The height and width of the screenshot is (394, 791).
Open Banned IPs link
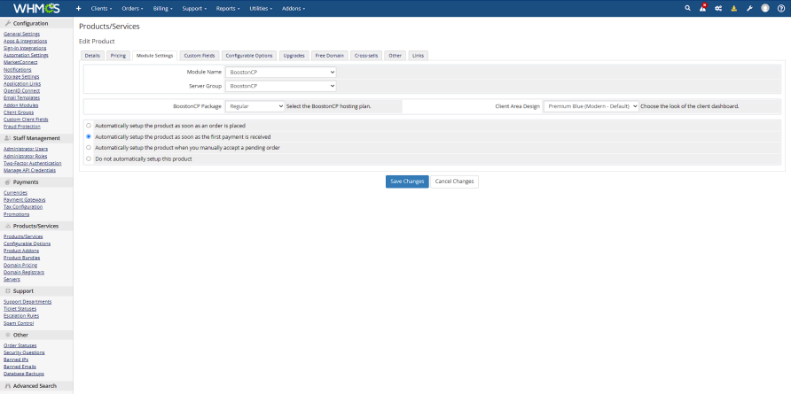(x=16, y=359)
